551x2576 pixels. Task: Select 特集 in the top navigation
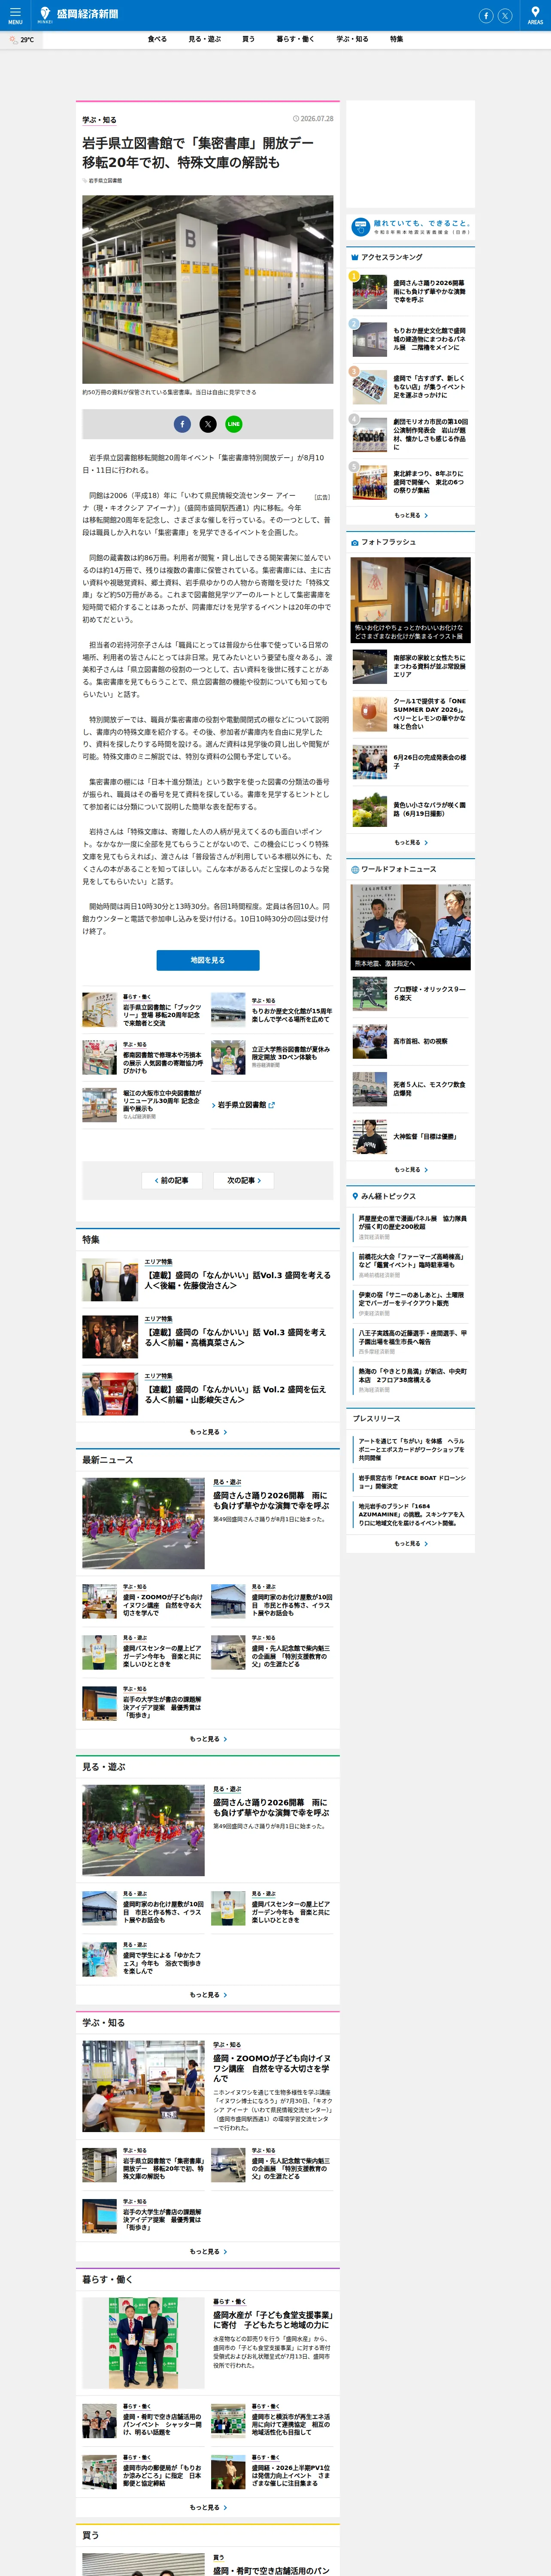coord(397,39)
